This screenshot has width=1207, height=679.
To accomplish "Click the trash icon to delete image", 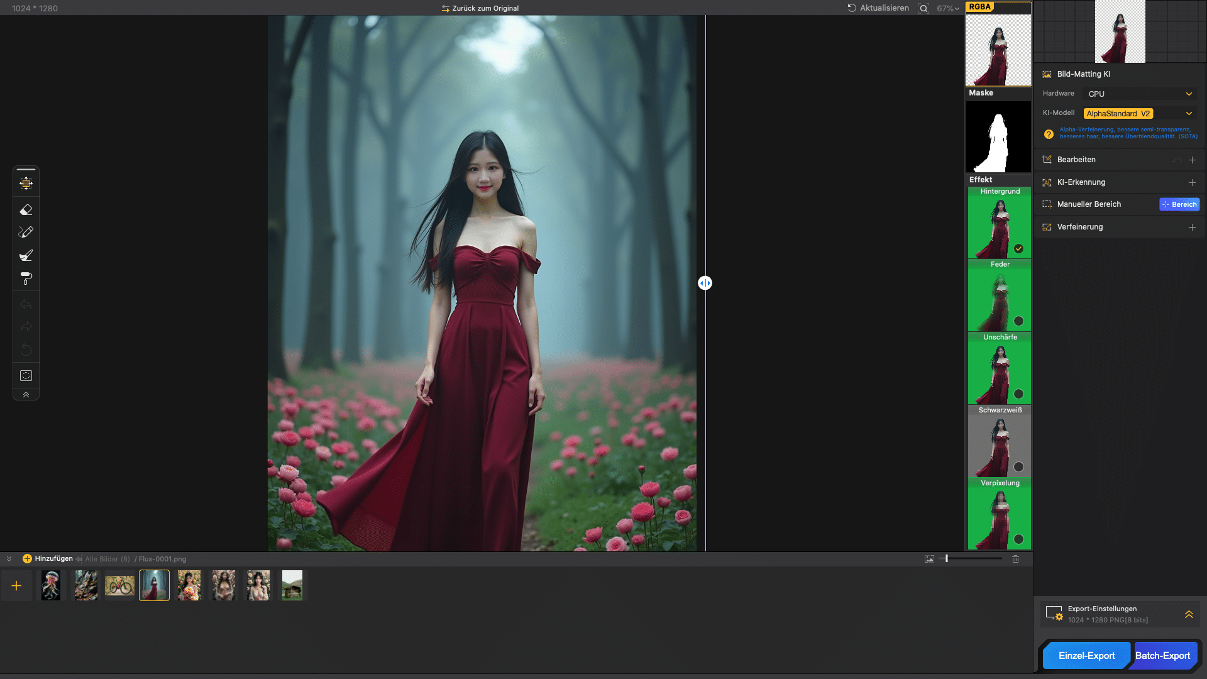I will [1015, 559].
